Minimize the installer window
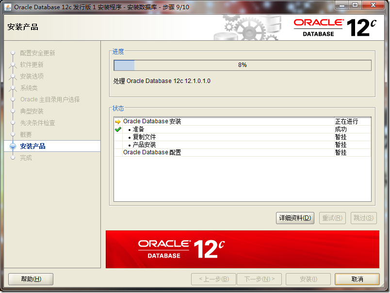The height and width of the screenshot is (293, 390). click(342, 5)
